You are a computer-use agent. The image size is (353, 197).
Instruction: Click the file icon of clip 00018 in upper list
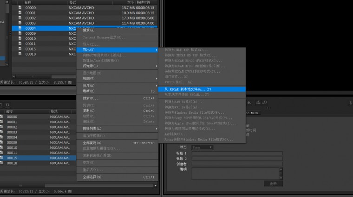point(20,54)
